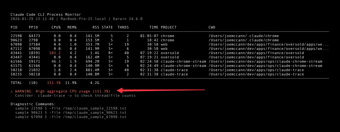Screen dimensions: 340x132
Task: Click the STATE column header
Action: pos(107,27)
